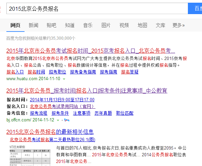Expand dropdown arrow next to bj.offcn.com date
202x166 pixels.
pyautogui.click(x=58, y=120)
